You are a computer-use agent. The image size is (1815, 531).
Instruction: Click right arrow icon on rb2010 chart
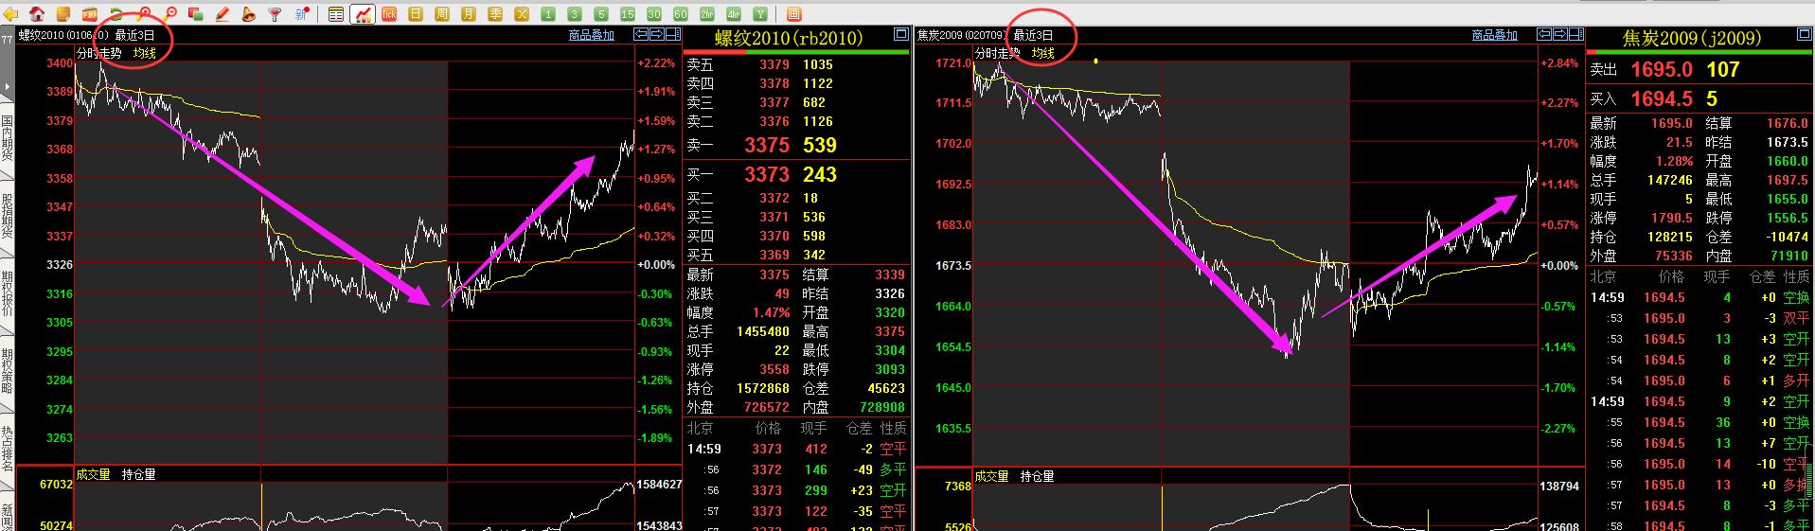(657, 35)
